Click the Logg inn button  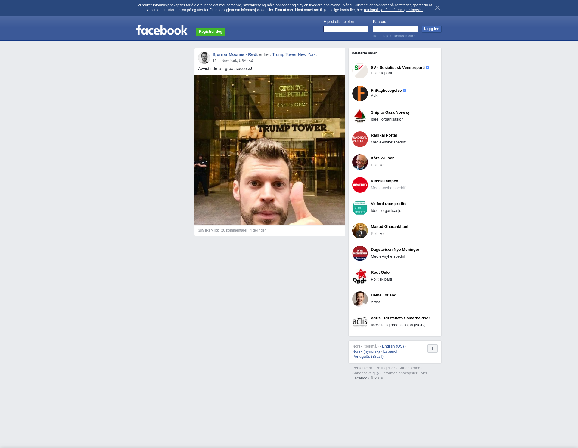pyautogui.click(x=432, y=29)
